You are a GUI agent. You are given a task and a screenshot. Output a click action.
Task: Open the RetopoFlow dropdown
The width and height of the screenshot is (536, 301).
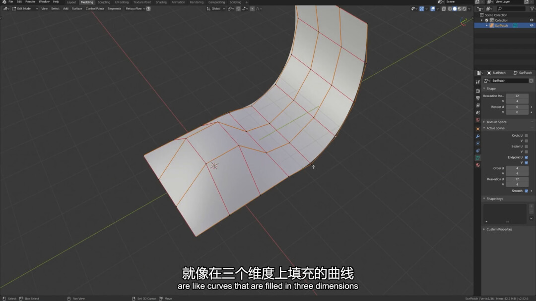pyautogui.click(x=135, y=9)
